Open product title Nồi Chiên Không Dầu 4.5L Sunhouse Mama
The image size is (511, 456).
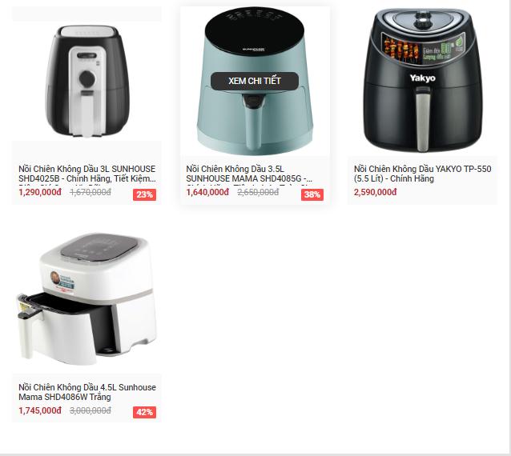pyautogui.click(x=87, y=392)
